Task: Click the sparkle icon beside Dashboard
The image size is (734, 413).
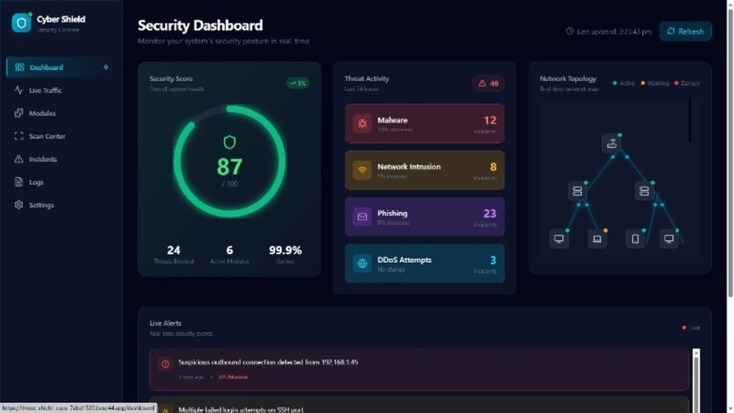Action: tap(106, 67)
